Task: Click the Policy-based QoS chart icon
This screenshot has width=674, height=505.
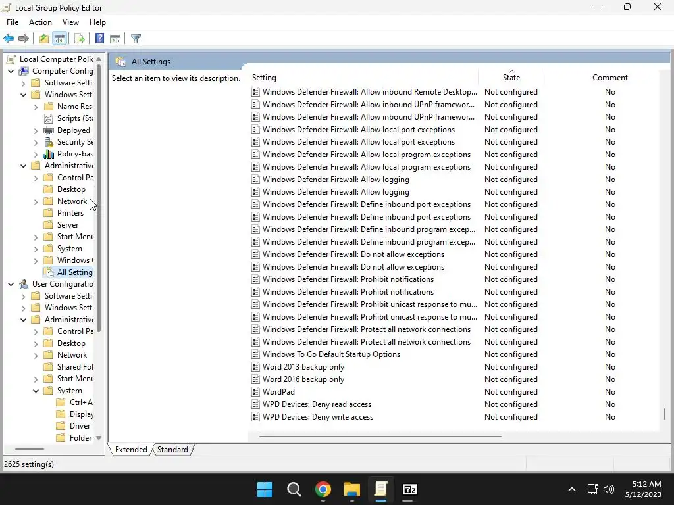Action: [x=49, y=154]
